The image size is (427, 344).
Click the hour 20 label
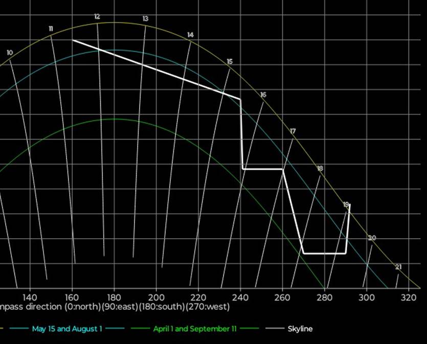point(372,238)
